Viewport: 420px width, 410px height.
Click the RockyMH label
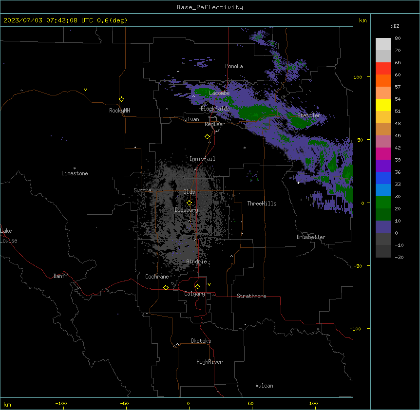[x=119, y=110]
